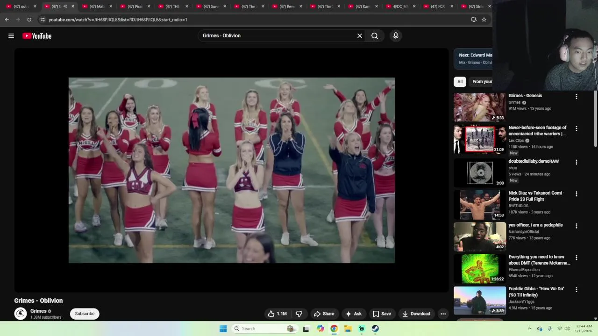Screen dimensions: 598x336
Task: Switch to the "(47) Kam" tab
Action: pyautogui.click(x=363, y=7)
